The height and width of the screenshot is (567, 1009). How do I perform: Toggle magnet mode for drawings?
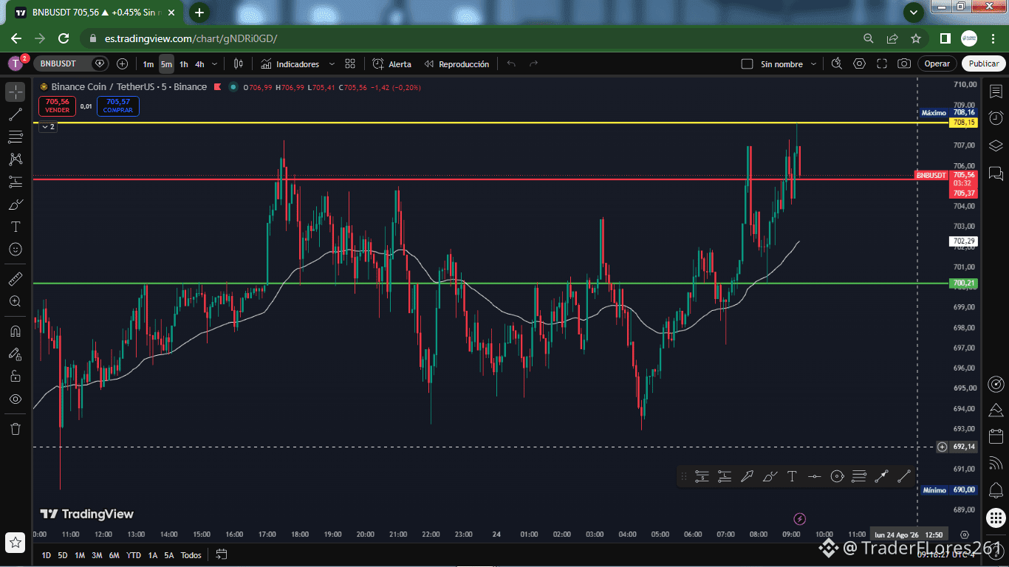click(16, 331)
